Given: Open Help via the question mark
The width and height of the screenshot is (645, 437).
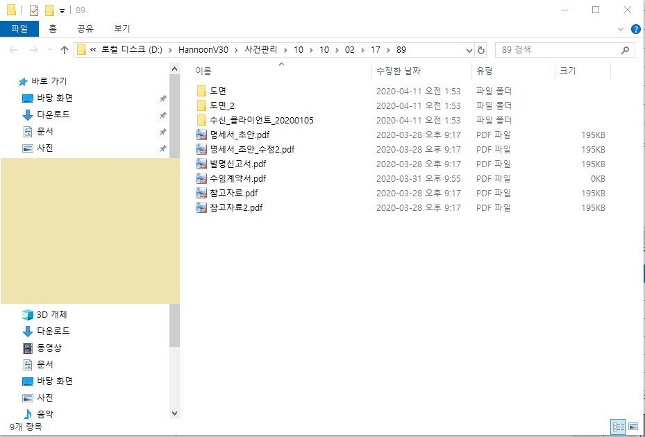Looking at the screenshot, I should tap(635, 29).
